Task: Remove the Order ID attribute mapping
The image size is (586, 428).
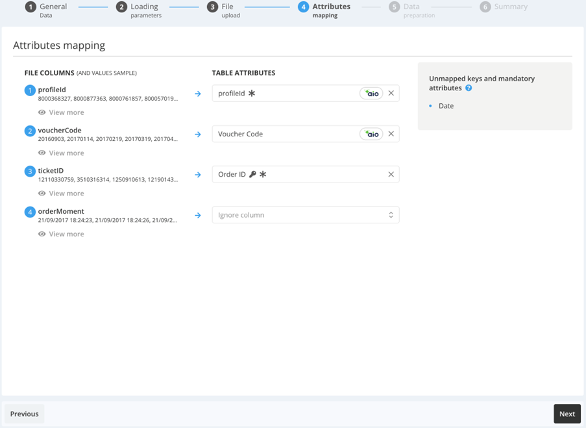Action: pos(391,174)
